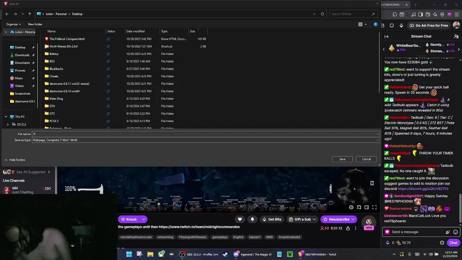Open Brave main hamburger menu
462x260 pixels.
click(x=457, y=14)
